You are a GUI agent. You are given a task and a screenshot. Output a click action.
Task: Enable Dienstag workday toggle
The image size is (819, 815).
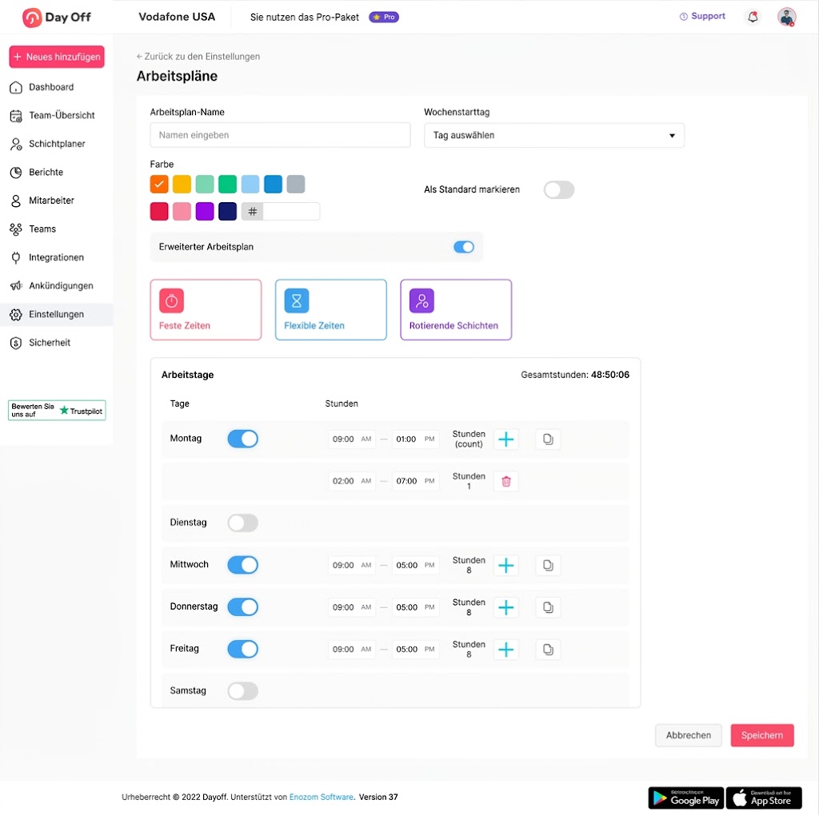[x=243, y=523]
